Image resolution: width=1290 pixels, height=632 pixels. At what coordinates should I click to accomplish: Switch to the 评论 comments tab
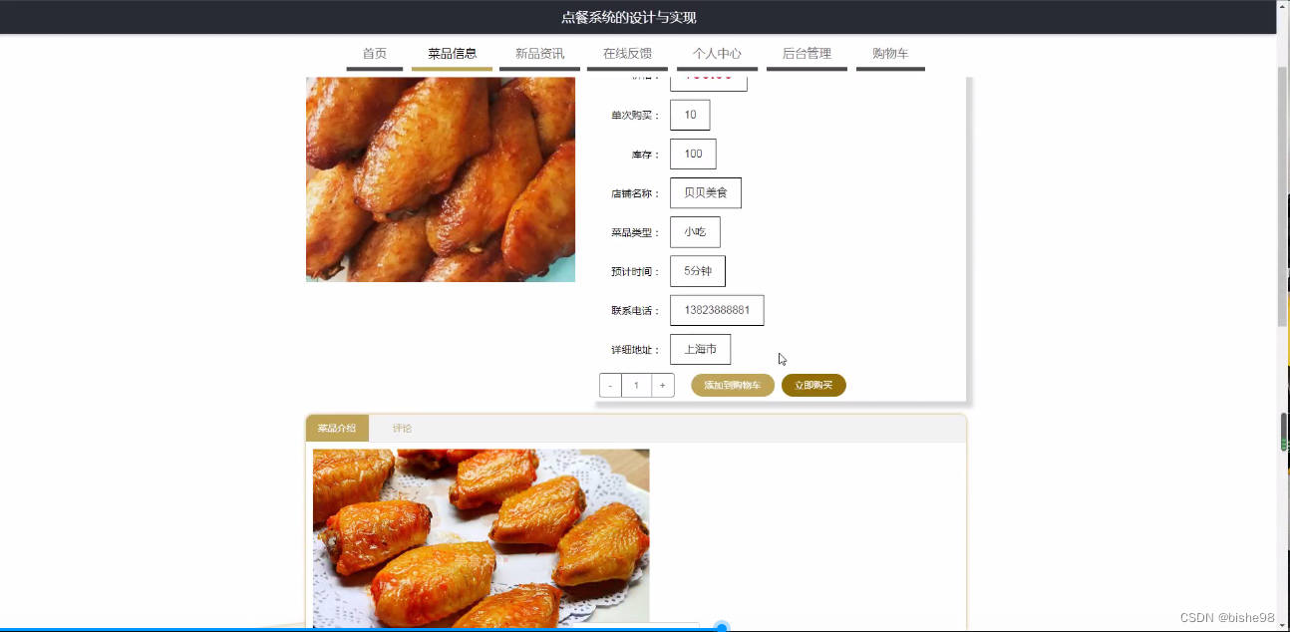tap(403, 428)
